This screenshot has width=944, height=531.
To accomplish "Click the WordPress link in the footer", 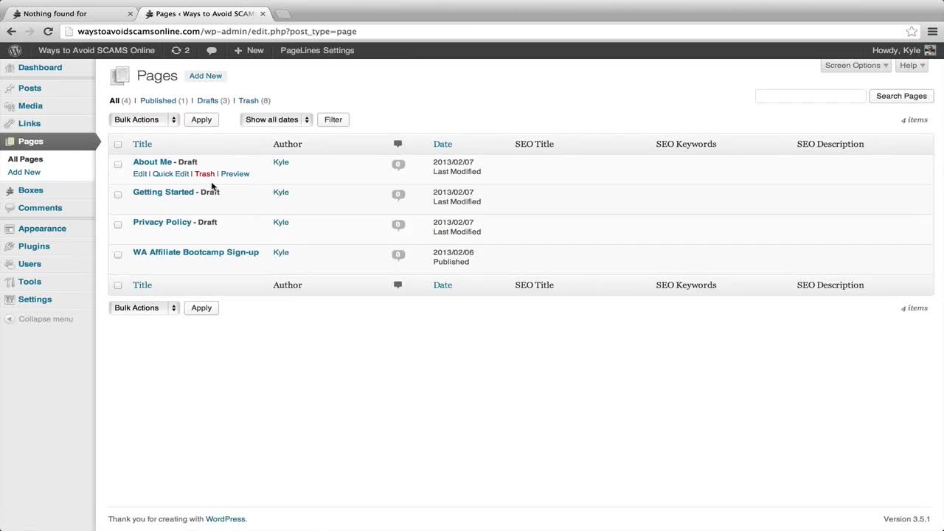I will pos(225,519).
